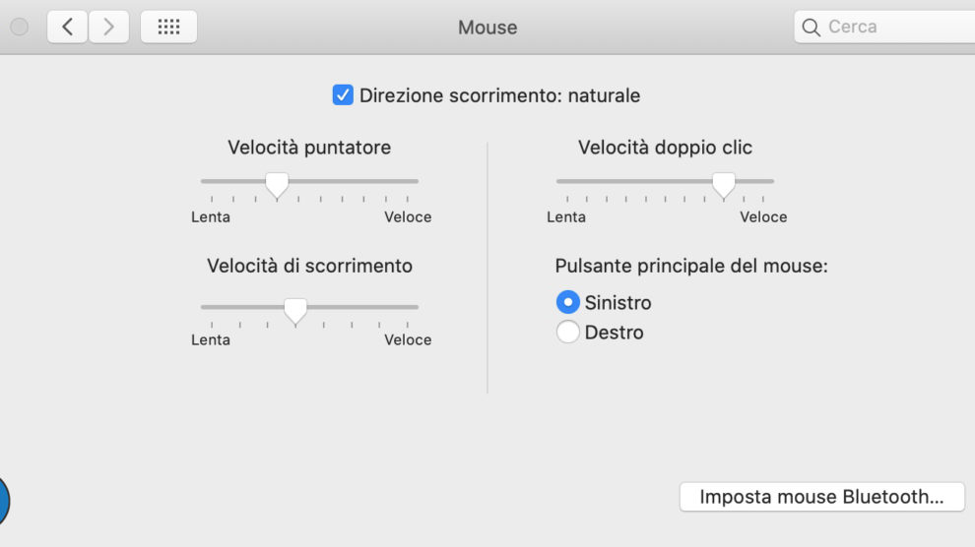Click the Velocità di scorrimento slider thumb
Screen dimensions: 975x547
point(295,310)
